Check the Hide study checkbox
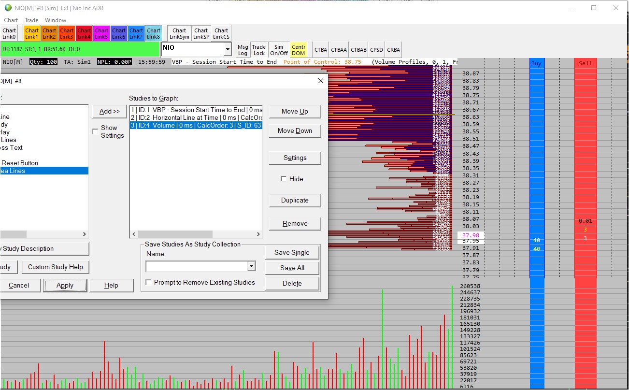Viewport: 629px width, 390px height. 284,179
